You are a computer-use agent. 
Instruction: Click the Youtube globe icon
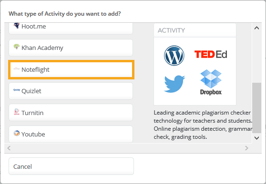click(x=17, y=133)
